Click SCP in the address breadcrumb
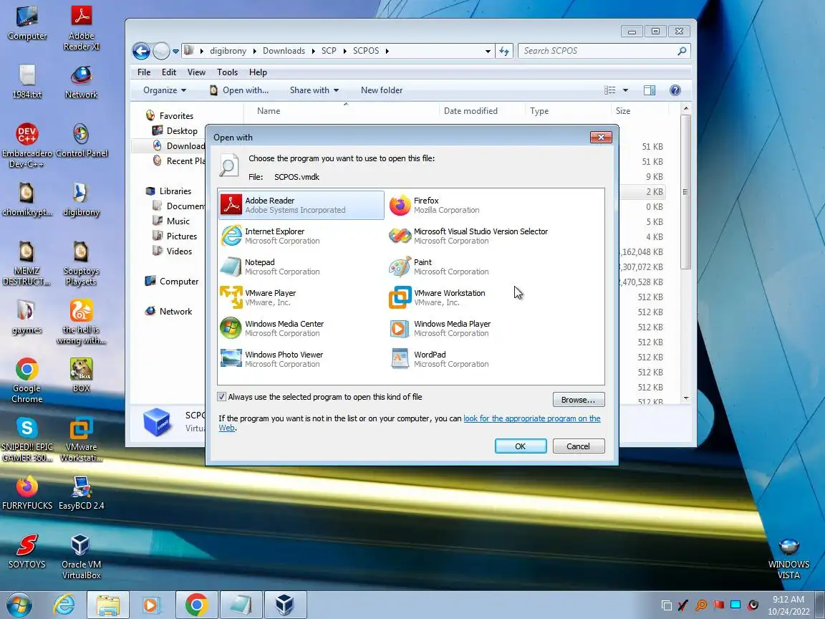825x619 pixels. pyautogui.click(x=329, y=51)
